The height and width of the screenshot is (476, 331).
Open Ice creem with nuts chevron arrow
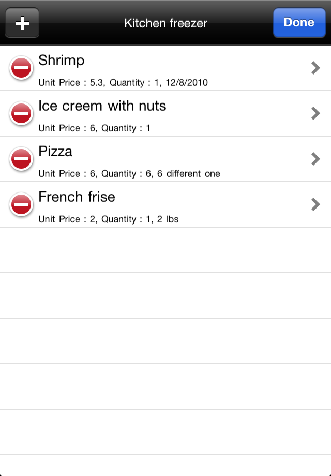(x=315, y=113)
